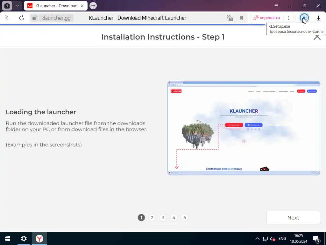Open translate options three-dot menu
Screen dimensions: 326x245
tap(288, 18)
